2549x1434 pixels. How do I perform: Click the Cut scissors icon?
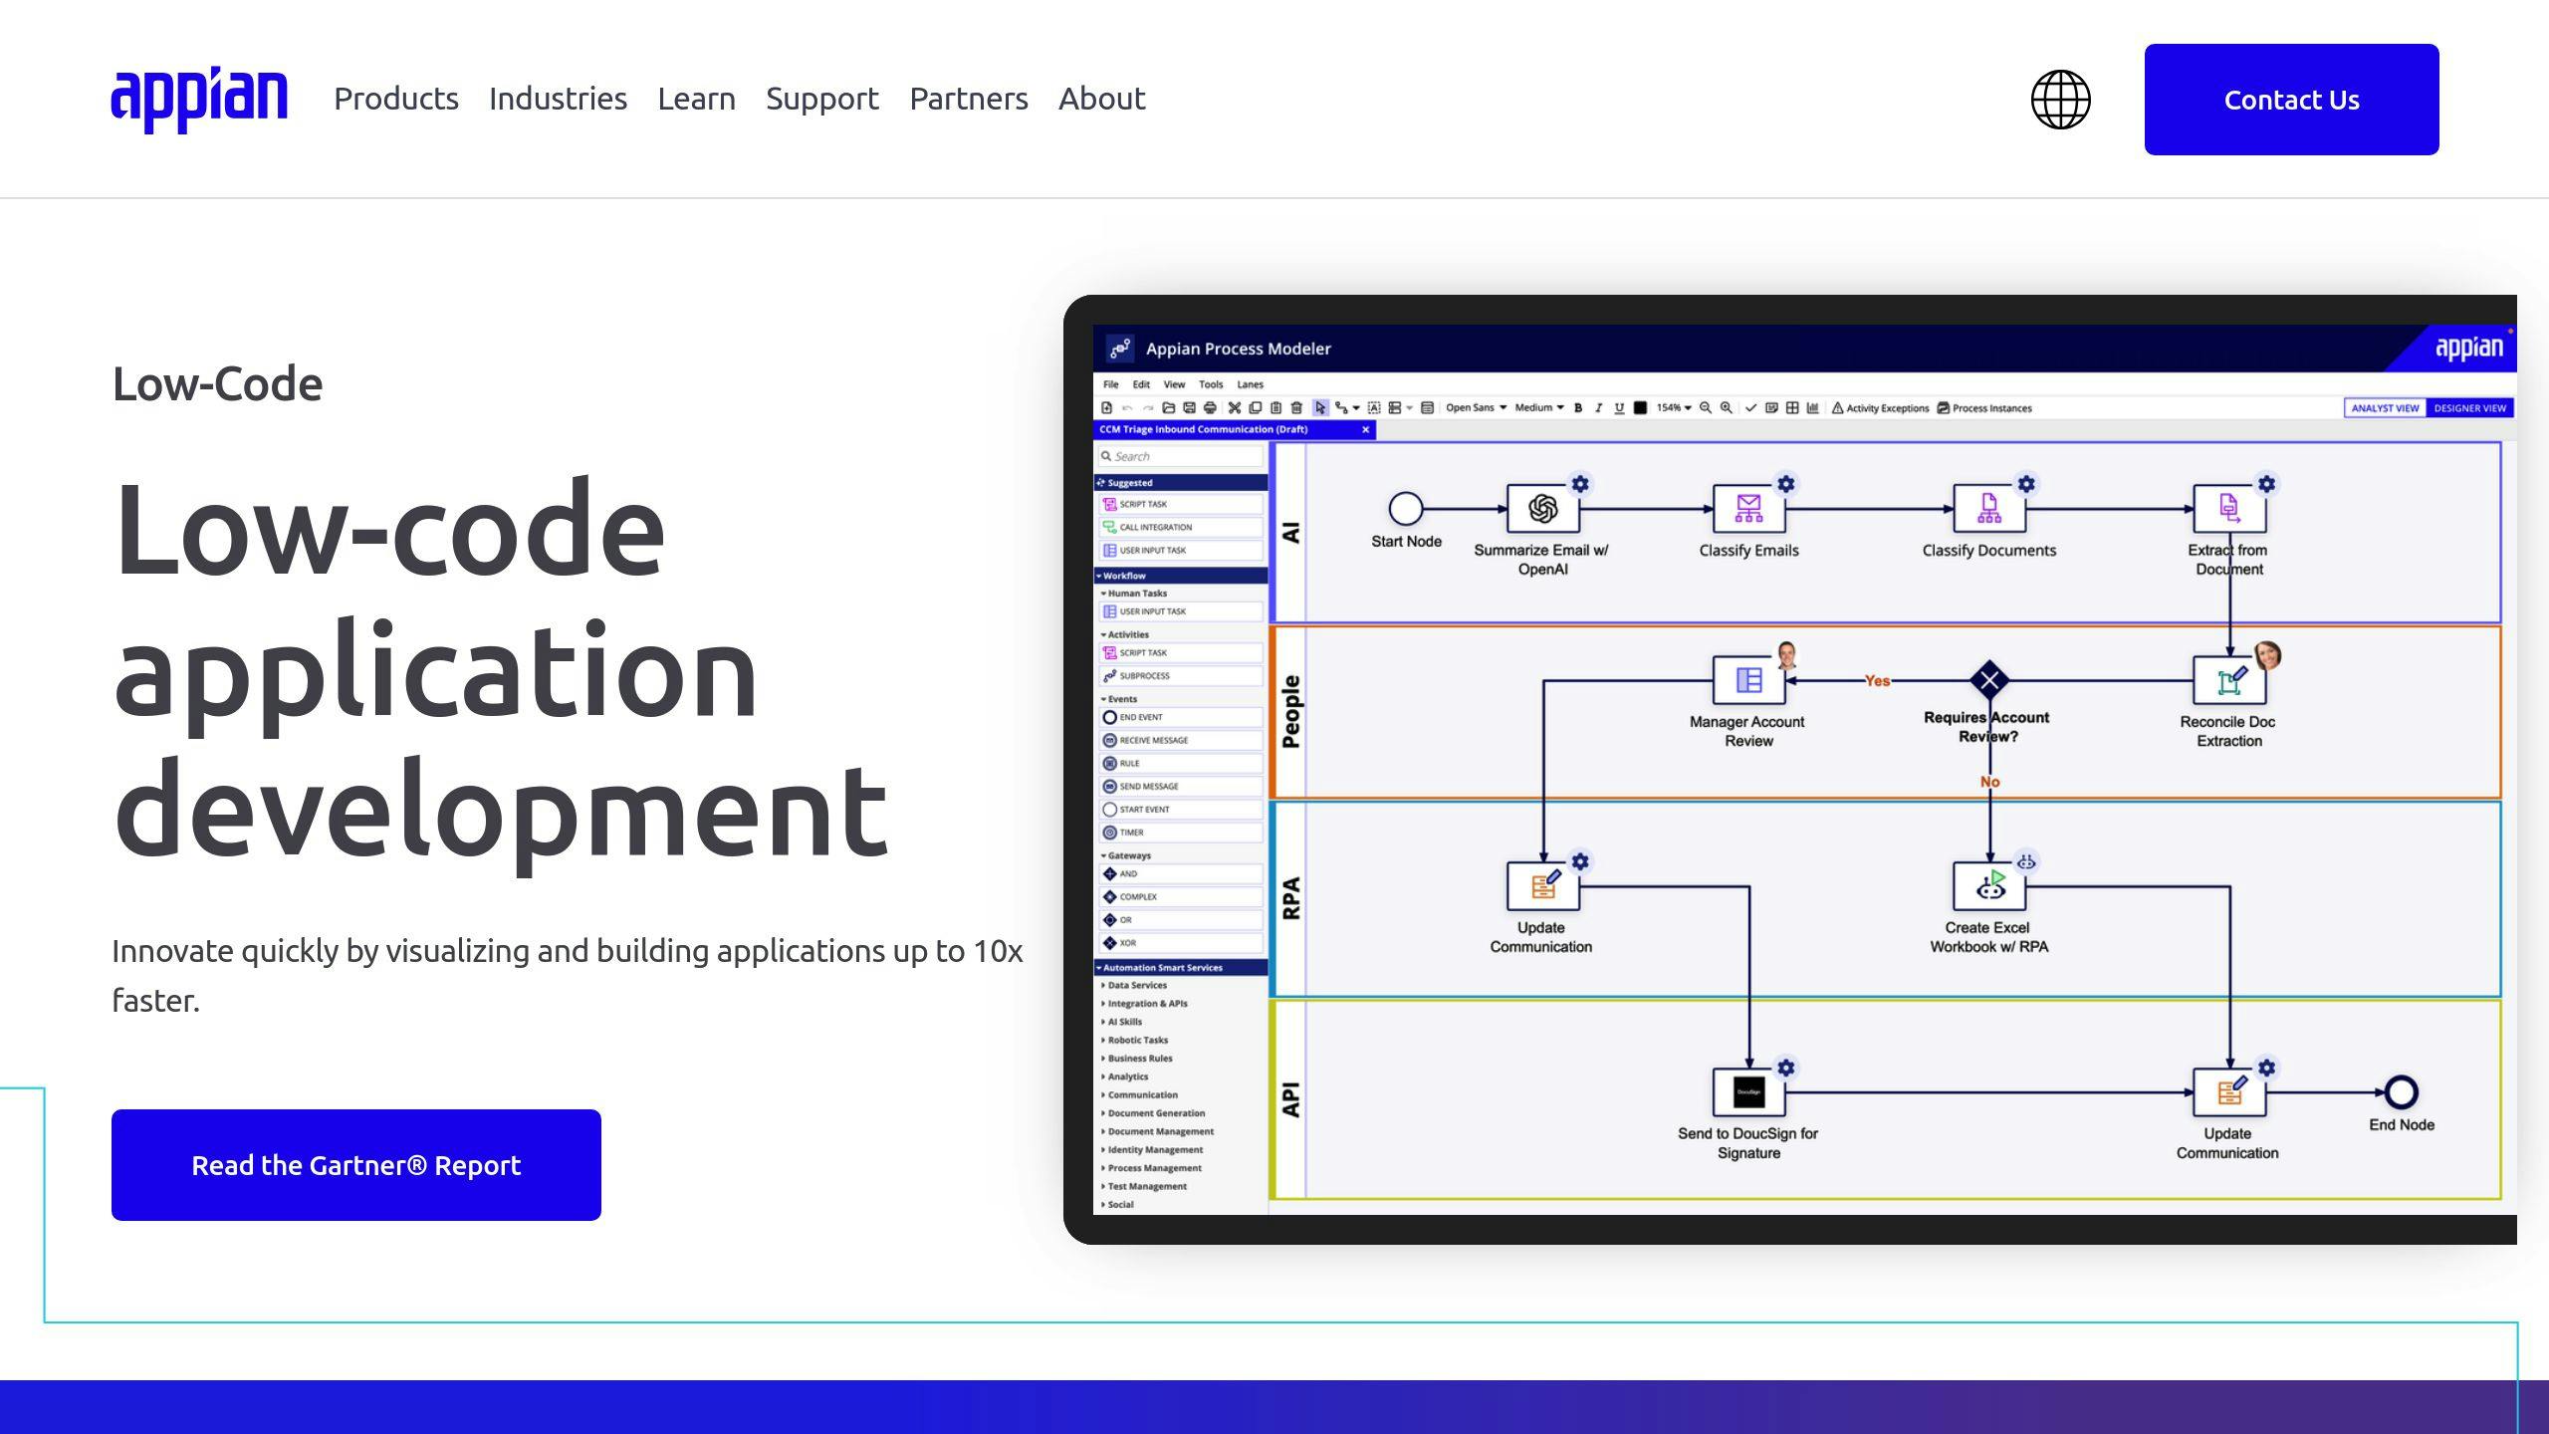click(1235, 407)
